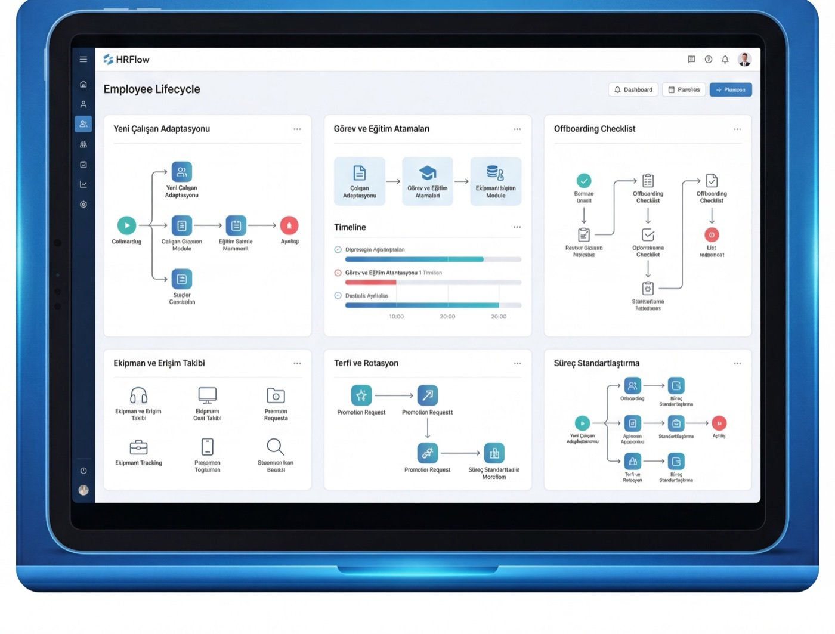Viewport: 835px width, 634px height.
Task: Click the lower Promotion Request node
Action: [428, 453]
